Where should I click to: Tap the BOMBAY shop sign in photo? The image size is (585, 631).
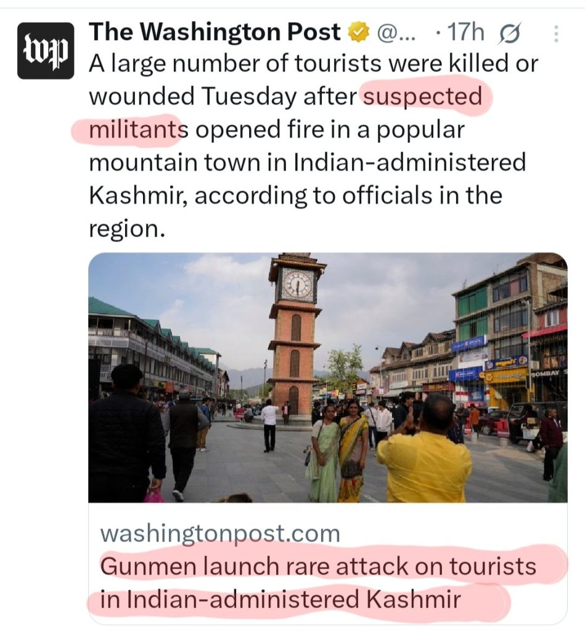(546, 373)
